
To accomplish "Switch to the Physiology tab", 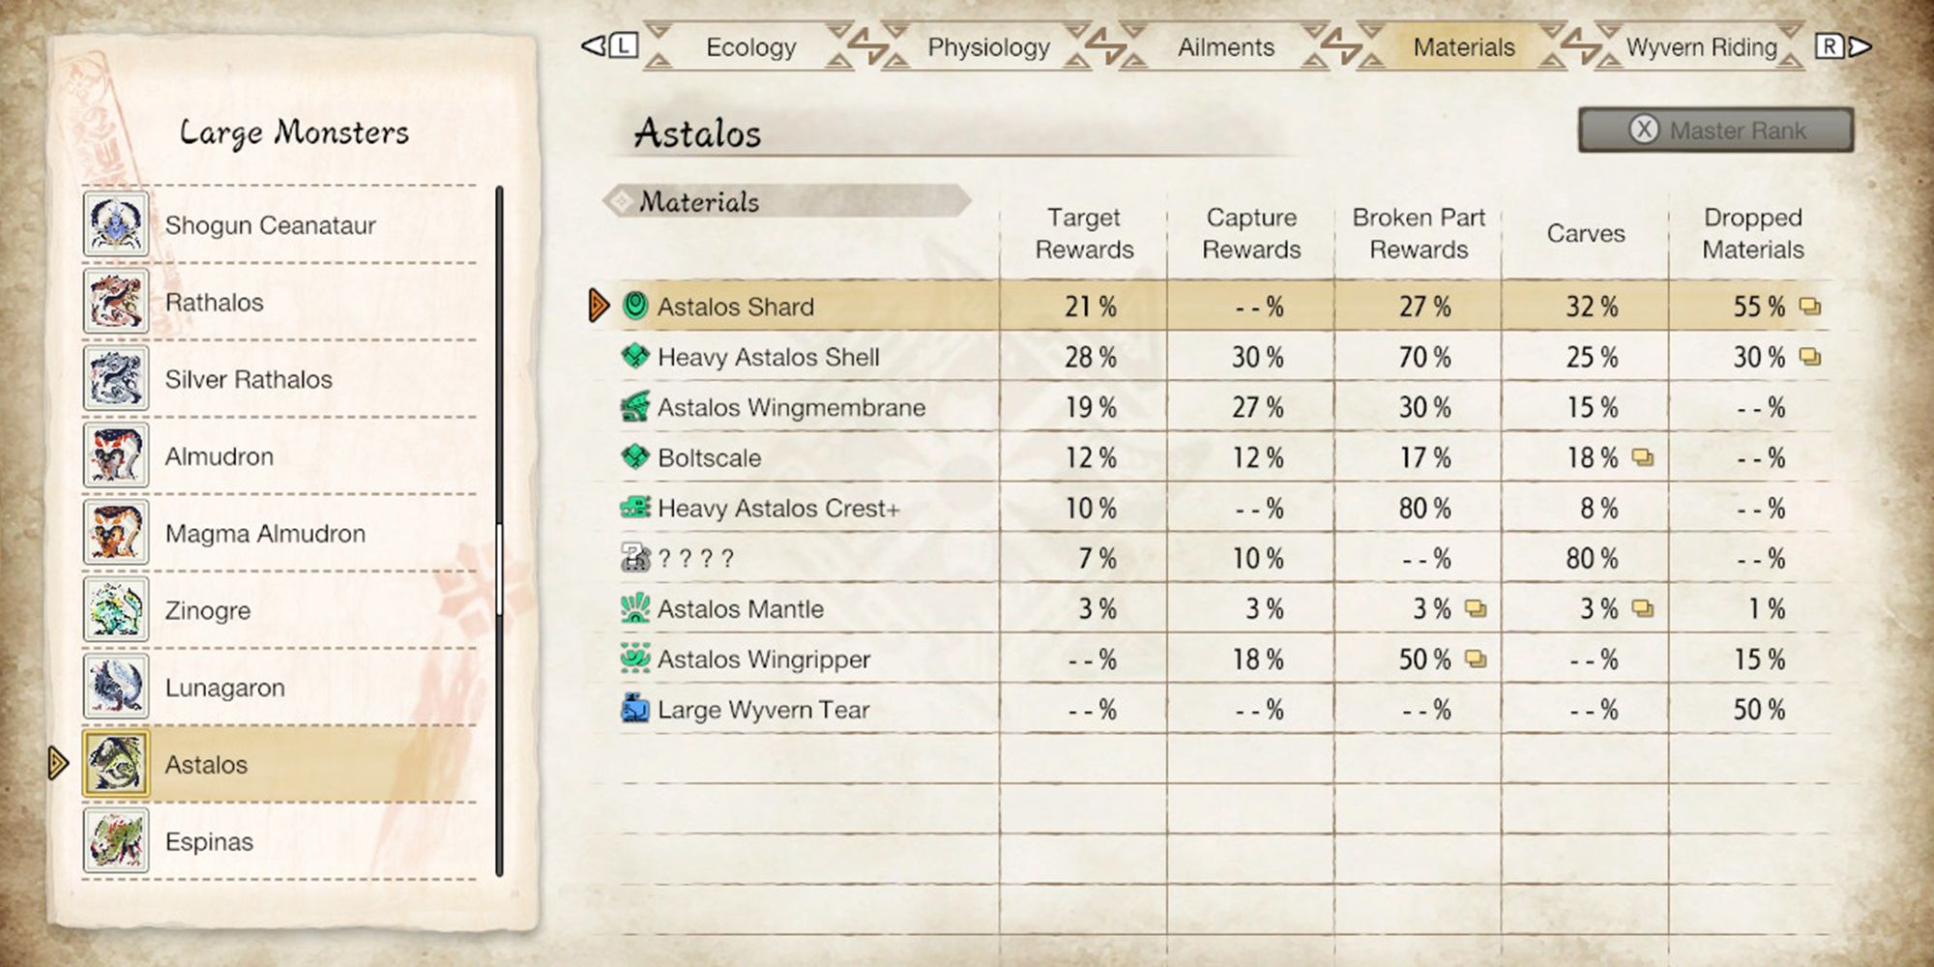I will pyautogui.click(x=988, y=47).
